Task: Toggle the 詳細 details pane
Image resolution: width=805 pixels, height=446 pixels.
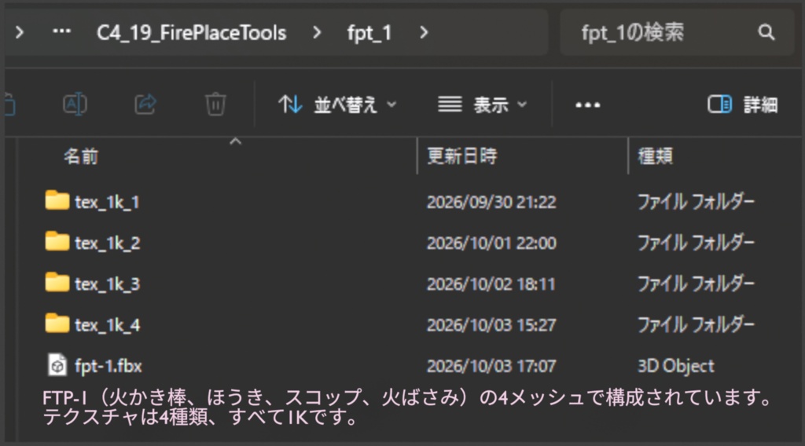Action: point(743,104)
